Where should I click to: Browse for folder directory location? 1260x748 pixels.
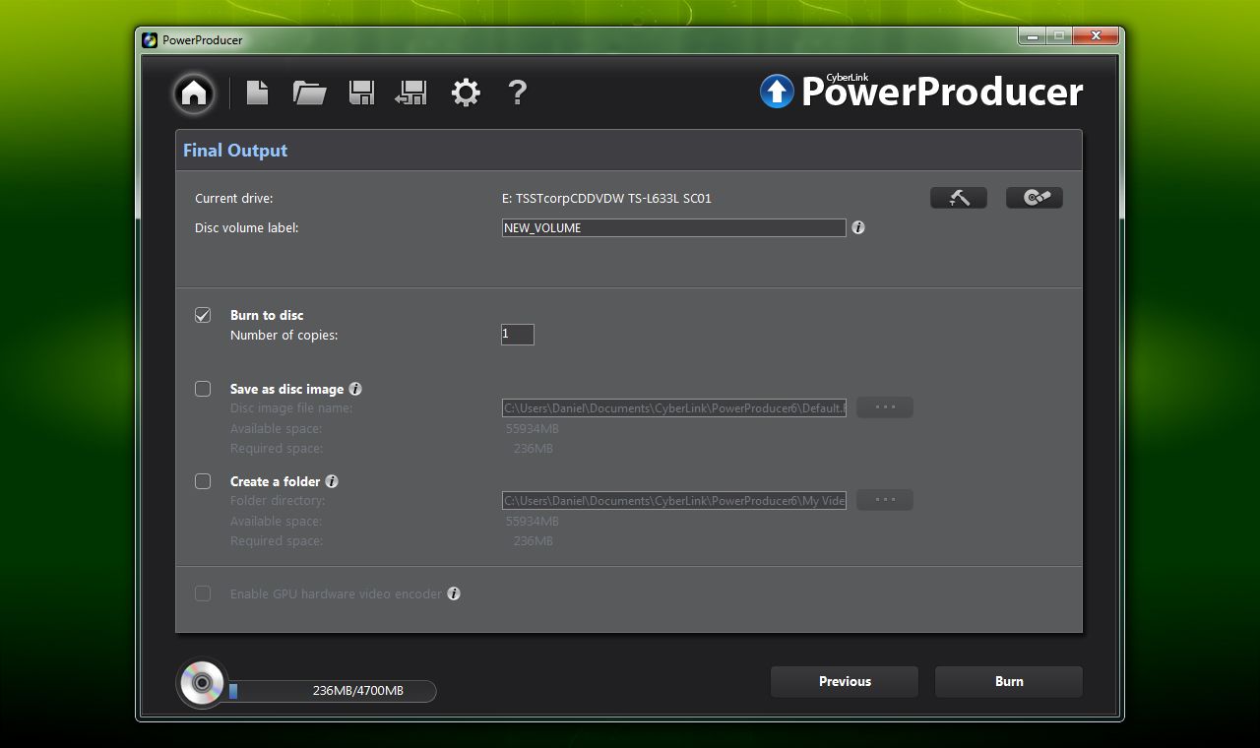pos(885,500)
